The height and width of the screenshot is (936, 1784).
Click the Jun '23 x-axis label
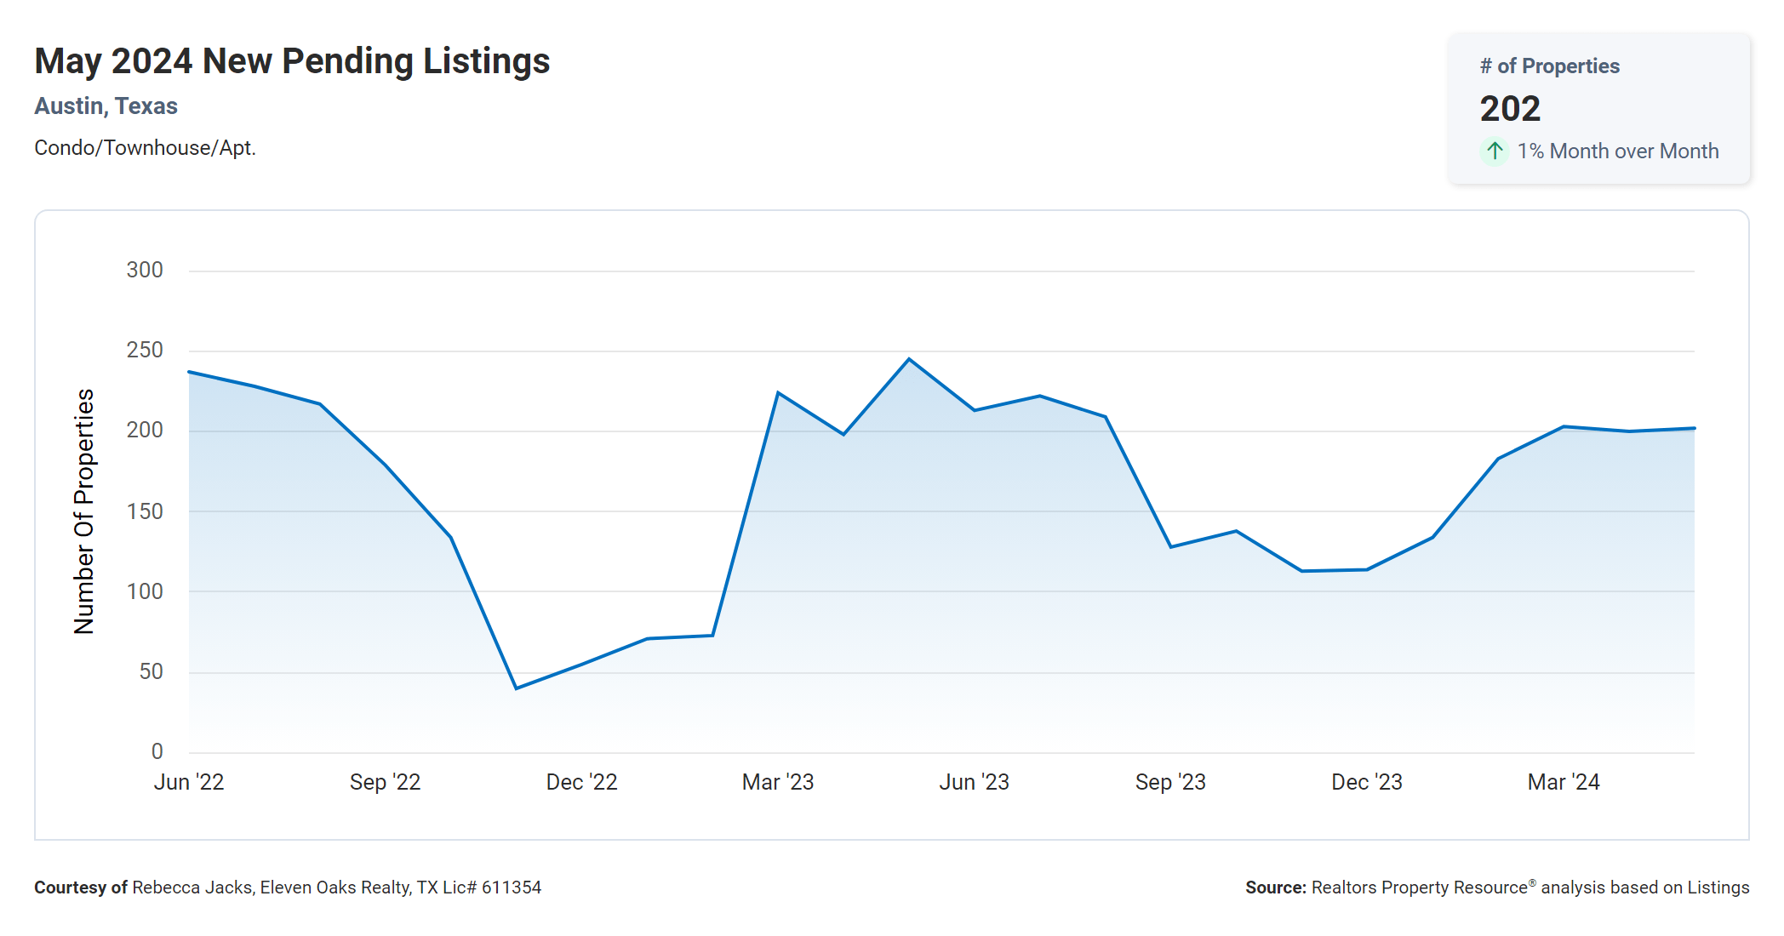974,782
